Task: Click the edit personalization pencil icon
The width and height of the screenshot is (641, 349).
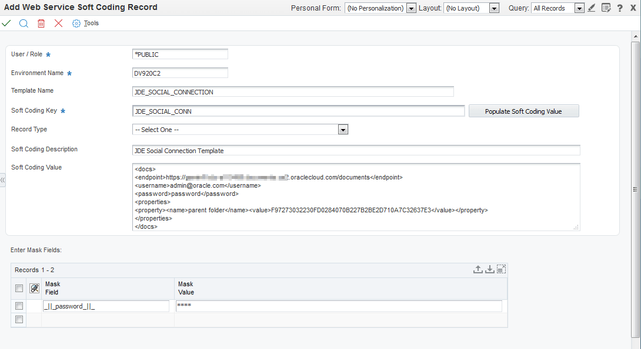Action: pyautogui.click(x=592, y=8)
